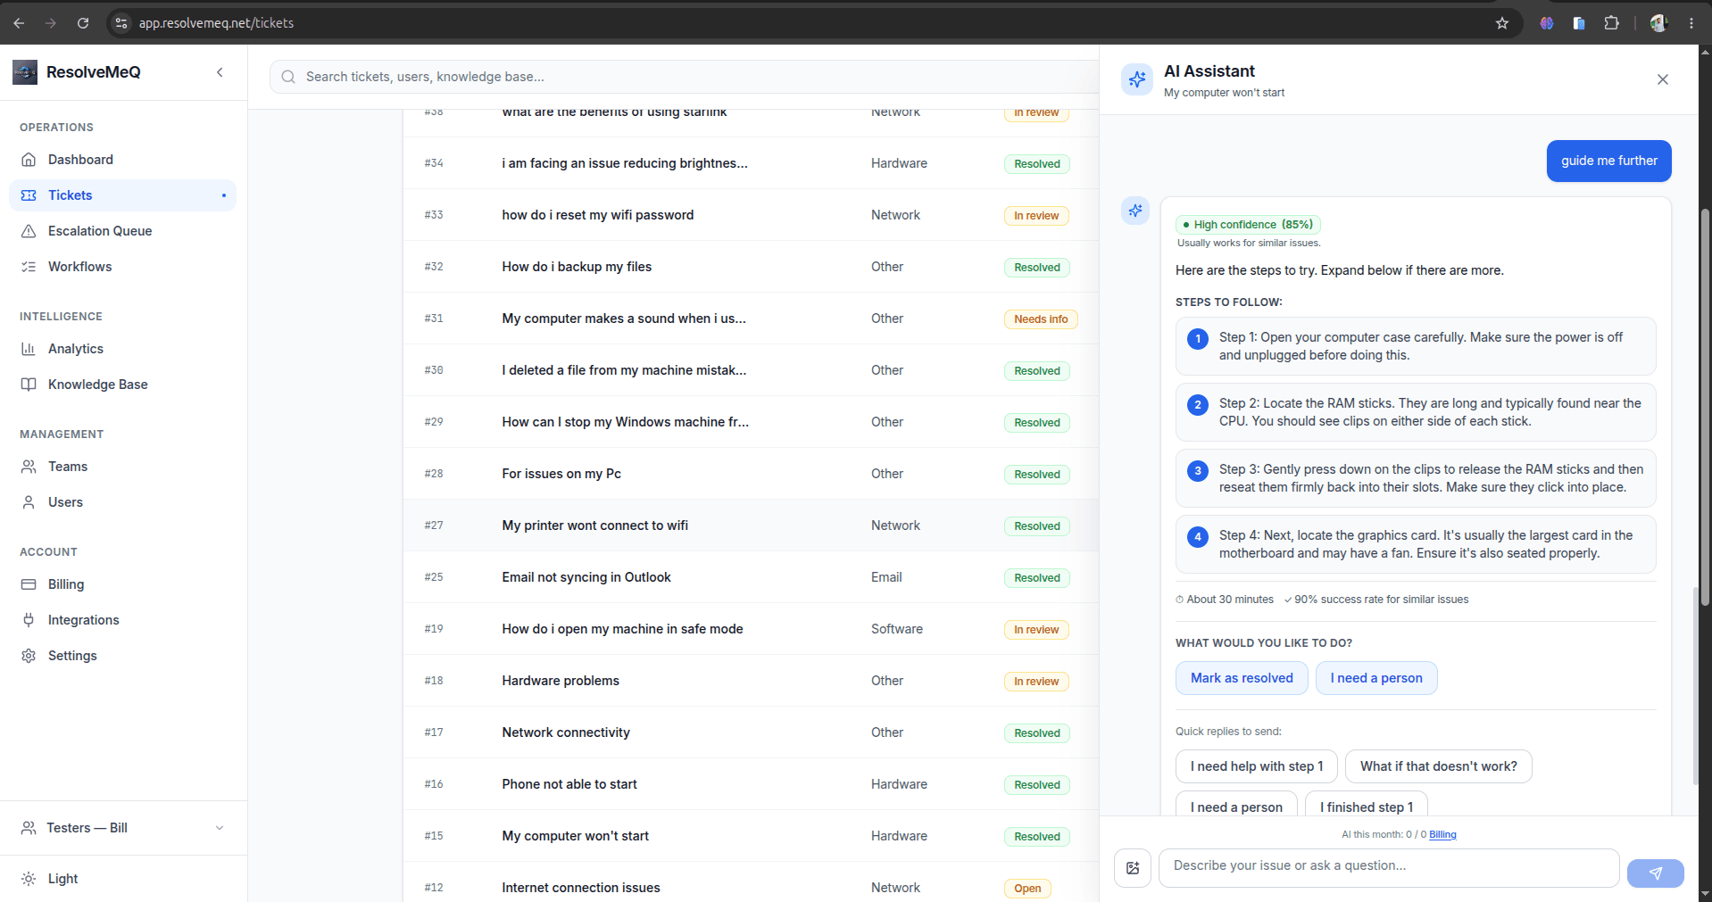Screen dimensions: 1712x902
Task: Click the 'Open' status badge on ticket #12
Action: point(1027,889)
